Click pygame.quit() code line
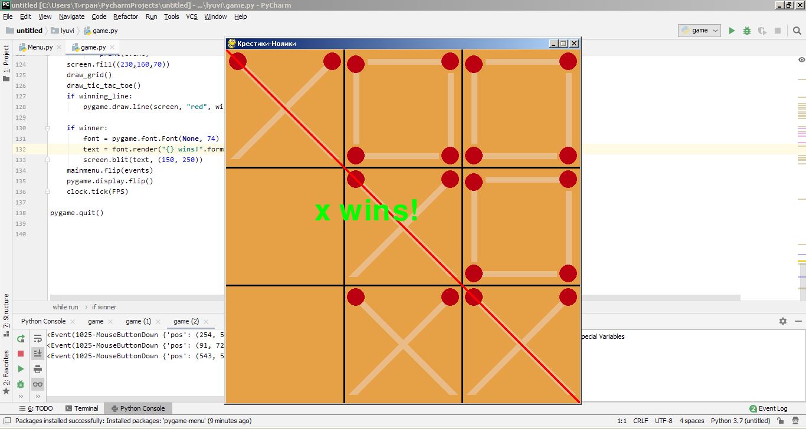Screen dimensions: 806x429 coord(77,213)
